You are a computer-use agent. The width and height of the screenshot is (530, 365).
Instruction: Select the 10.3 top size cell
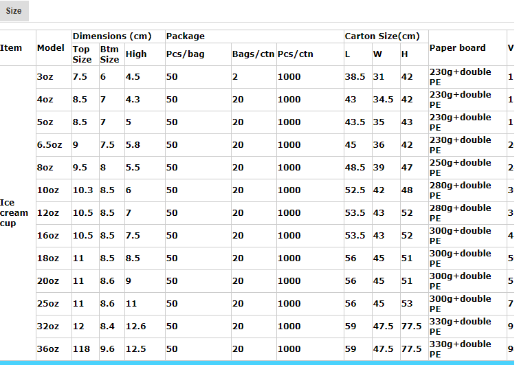82,190
